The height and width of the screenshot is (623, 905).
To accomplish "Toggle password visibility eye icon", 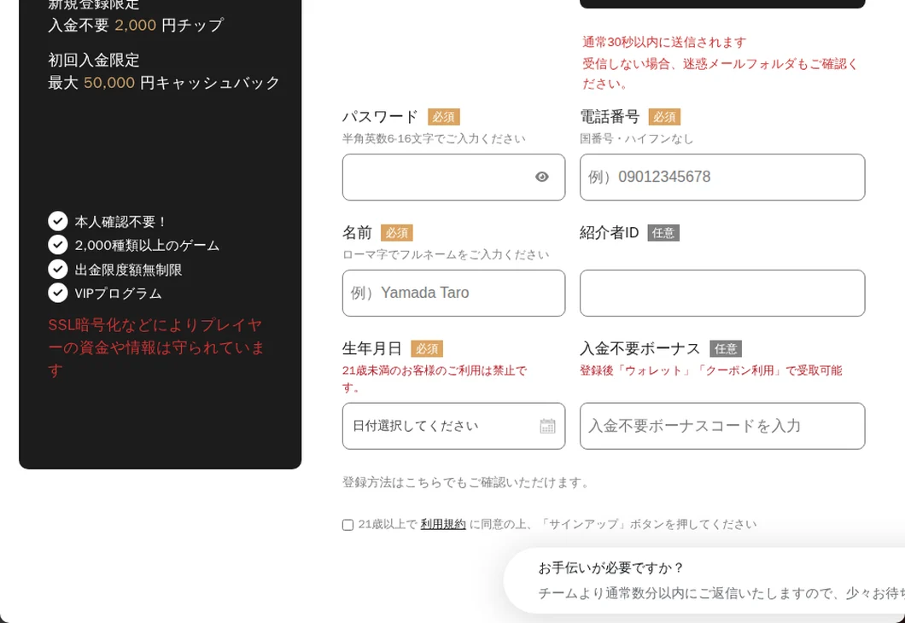I will click(x=541, y=178).
